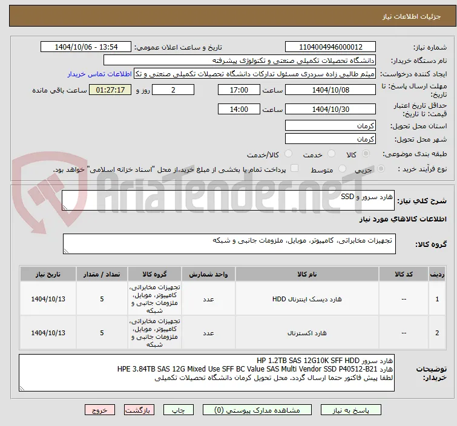Click the 'بازگشت' back button
Image resolution: width=457 pixels, height=426 pixels.
139,410
